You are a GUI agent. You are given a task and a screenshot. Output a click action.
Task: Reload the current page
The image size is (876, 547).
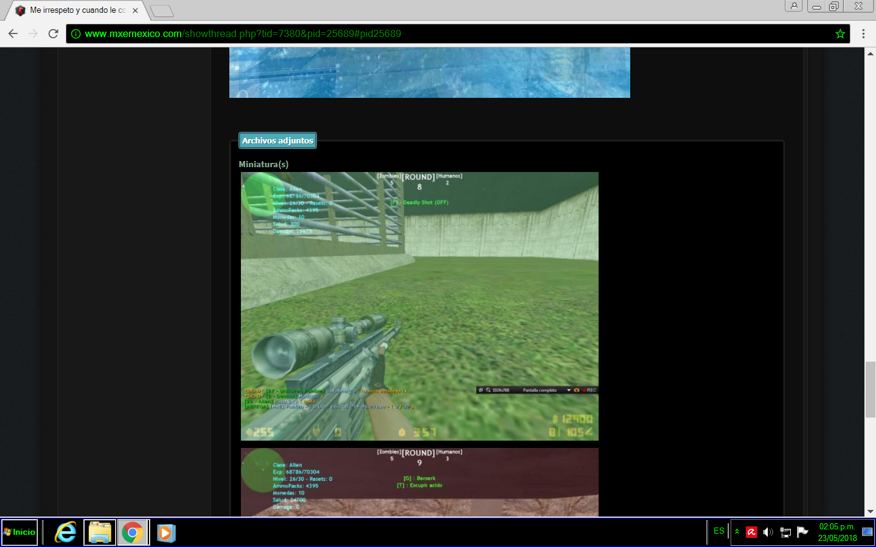pyautogui.click(x=53, y=33)
